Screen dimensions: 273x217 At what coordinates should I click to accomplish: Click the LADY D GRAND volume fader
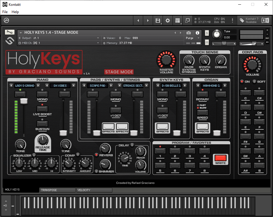[24, 101]
